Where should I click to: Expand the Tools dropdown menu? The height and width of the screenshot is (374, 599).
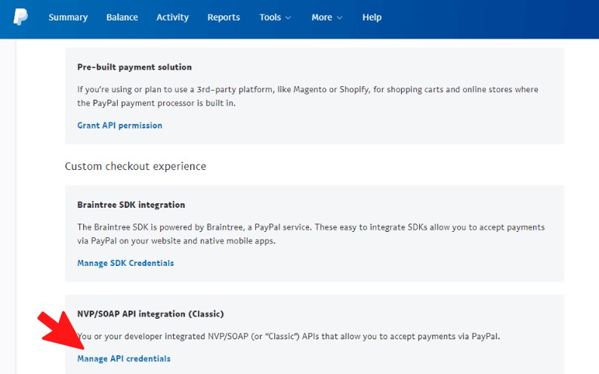[270, 17]
